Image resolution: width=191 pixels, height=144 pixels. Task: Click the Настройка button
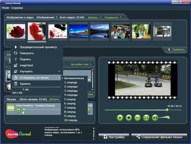point(114,137)
